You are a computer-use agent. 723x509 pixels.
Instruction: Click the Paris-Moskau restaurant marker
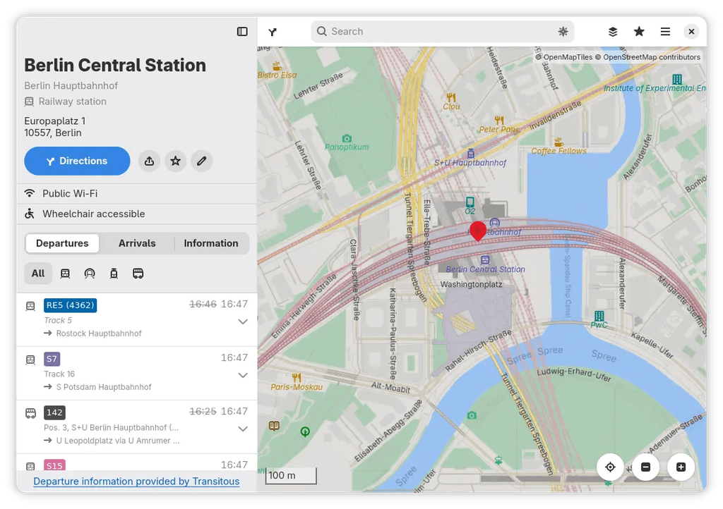(x=297, y=378)
